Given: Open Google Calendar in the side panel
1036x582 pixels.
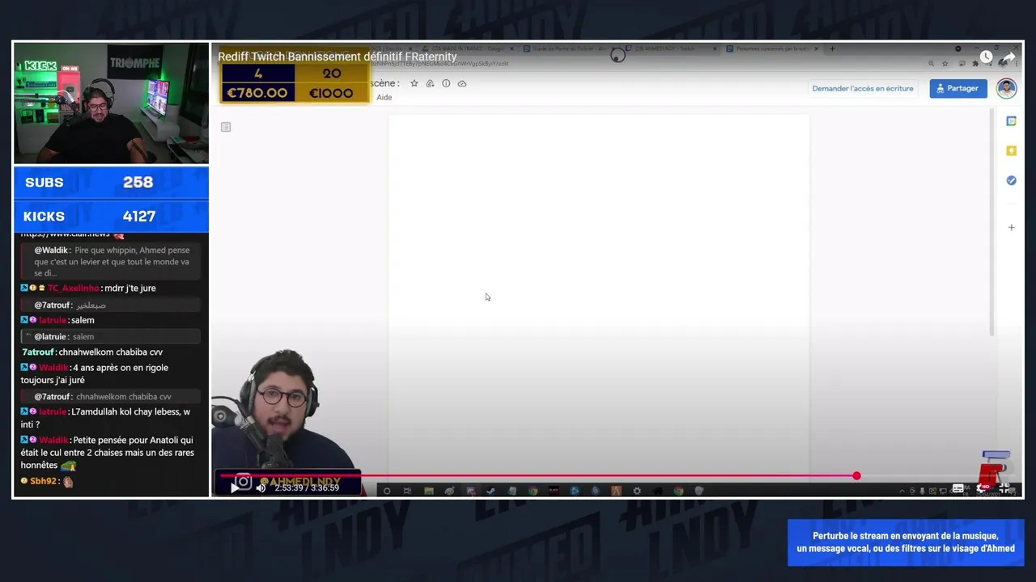Looking at the screenshot, I should [1011, 121].
